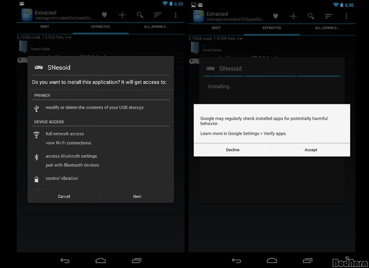This screenshot has width=369, height=268.
Task: Tap the favorites heart icon in left screen
Action: click(x=104, y=15)
